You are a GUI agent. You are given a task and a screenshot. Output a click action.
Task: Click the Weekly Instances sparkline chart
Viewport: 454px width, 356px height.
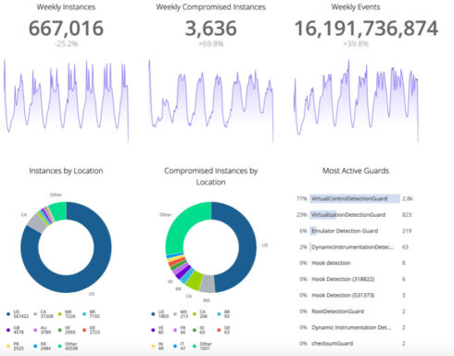coord(66,101)
